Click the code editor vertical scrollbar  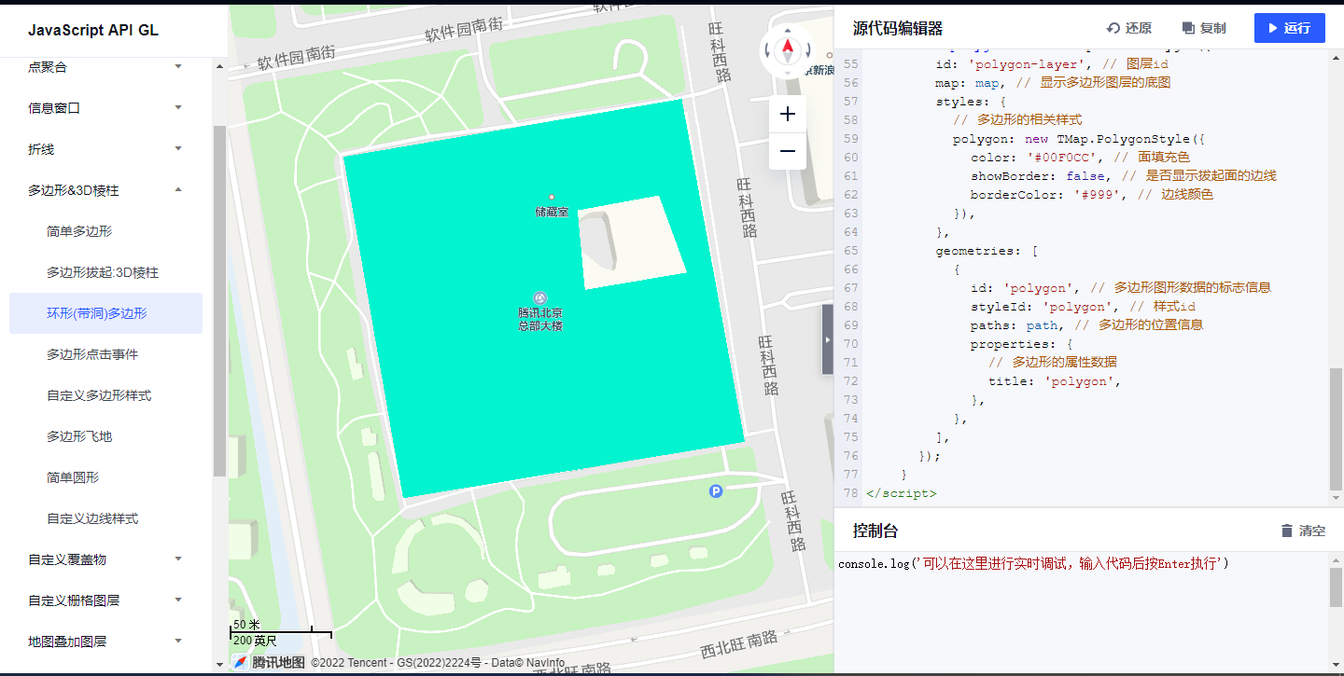1337,428
